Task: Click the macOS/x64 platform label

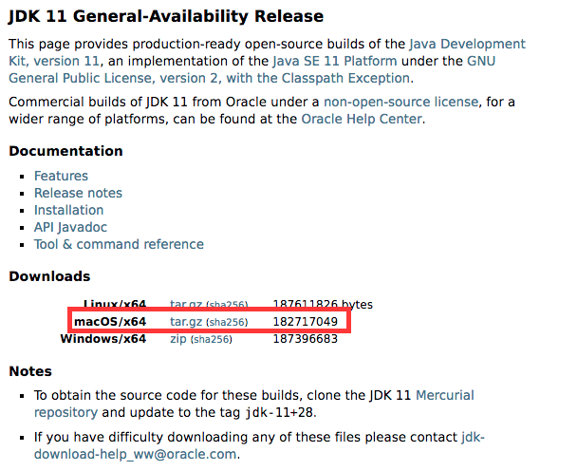Action: click(110, 322)
